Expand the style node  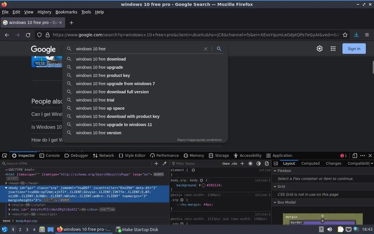pyautogui.click(x=10, y=205)
